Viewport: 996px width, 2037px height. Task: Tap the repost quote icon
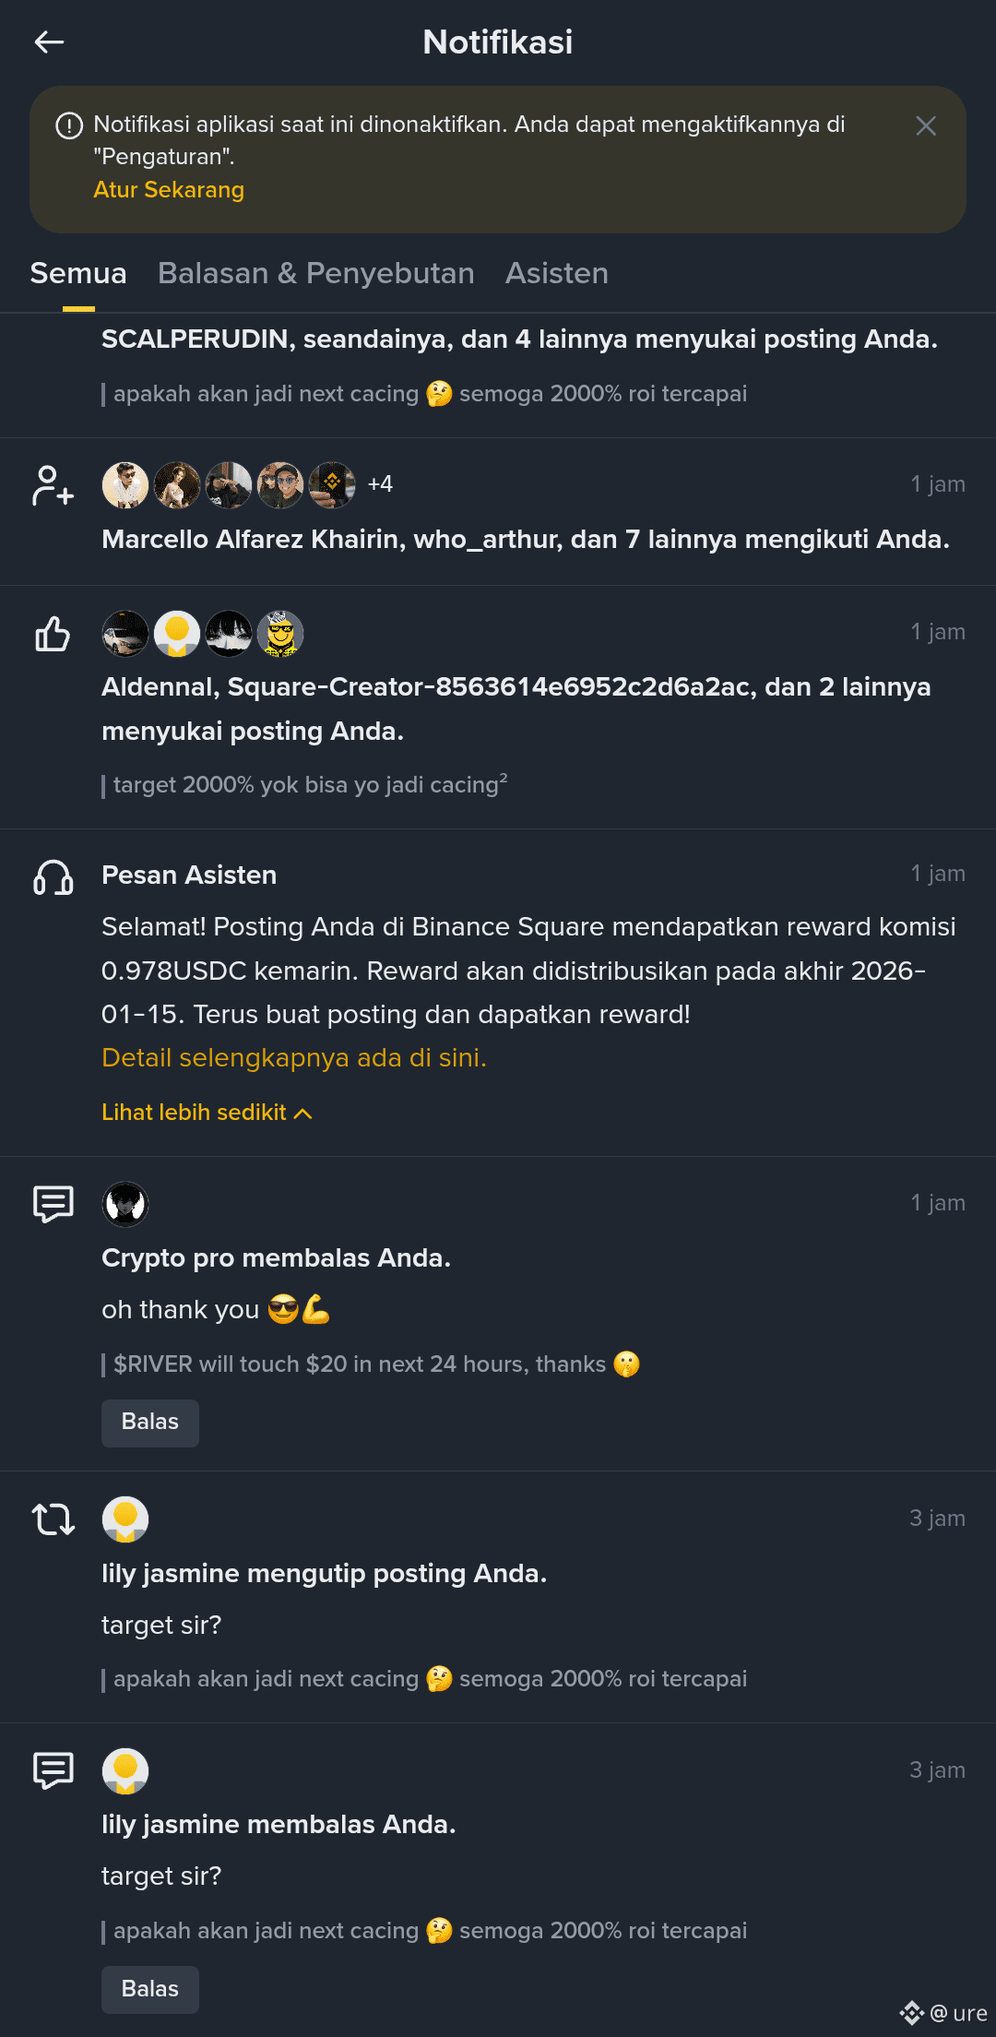click(x=53, y=1519)
